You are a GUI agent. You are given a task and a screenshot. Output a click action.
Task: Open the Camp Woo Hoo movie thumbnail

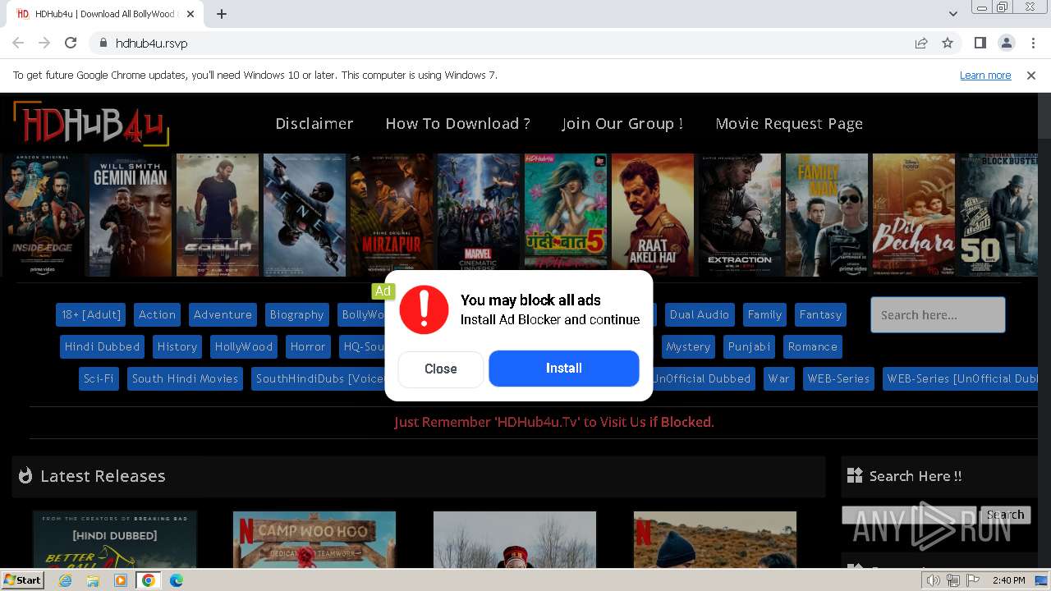point(314,539)
